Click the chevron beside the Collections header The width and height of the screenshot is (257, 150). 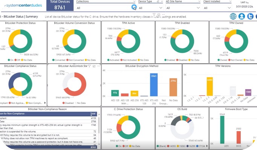pos(134,1)
